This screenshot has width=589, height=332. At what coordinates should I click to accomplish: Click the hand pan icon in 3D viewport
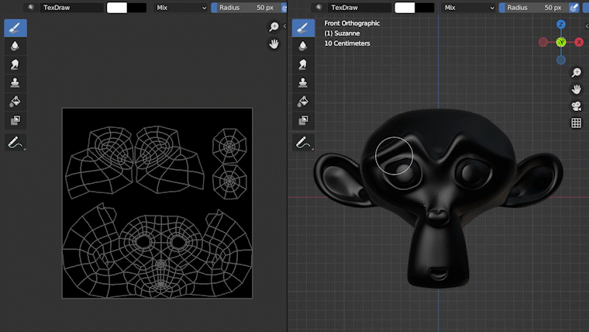click(x=576, y=89)
